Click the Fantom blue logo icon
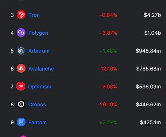Screen dimensions: 166x137 (21, 122)
